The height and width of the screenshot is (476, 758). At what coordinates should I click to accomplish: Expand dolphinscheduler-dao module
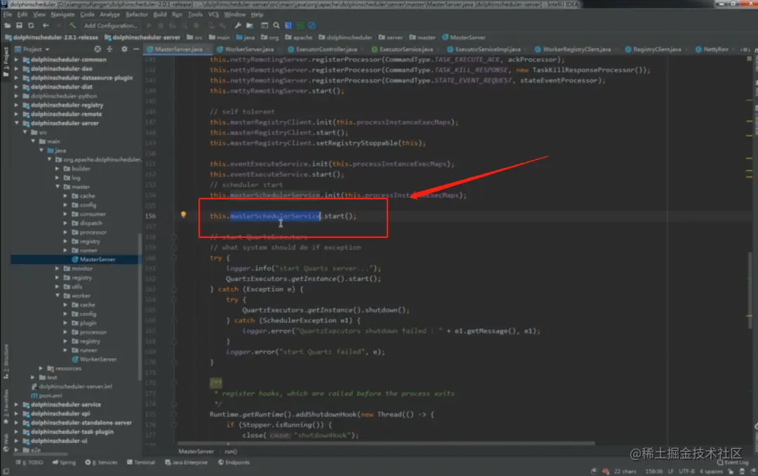click(x=16, y=69)
